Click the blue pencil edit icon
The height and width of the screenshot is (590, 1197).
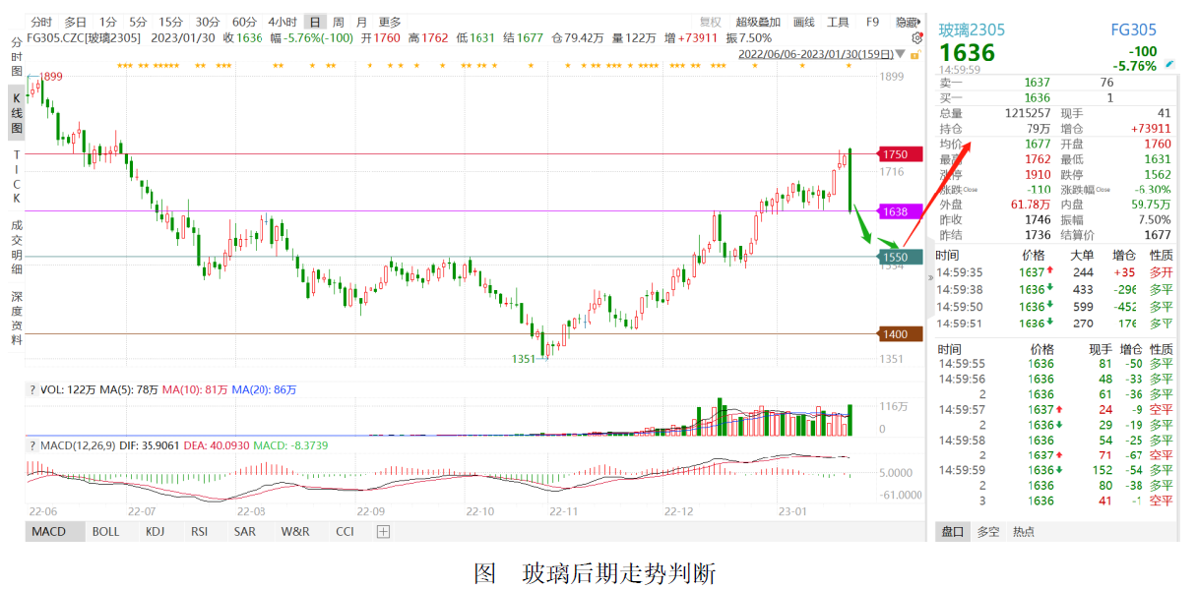pos(1169,65)
